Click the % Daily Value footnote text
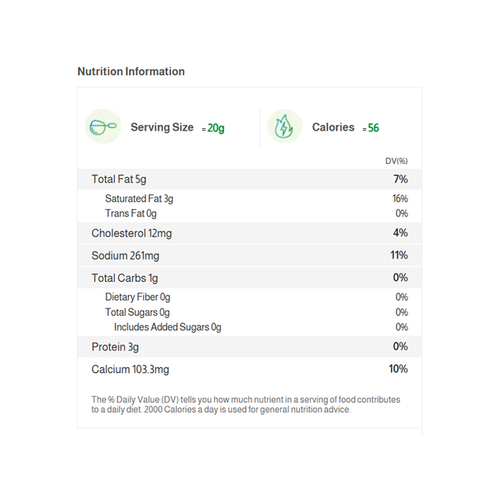 (246, 404)
